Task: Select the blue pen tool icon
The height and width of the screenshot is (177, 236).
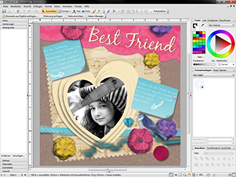Action: 109,11
